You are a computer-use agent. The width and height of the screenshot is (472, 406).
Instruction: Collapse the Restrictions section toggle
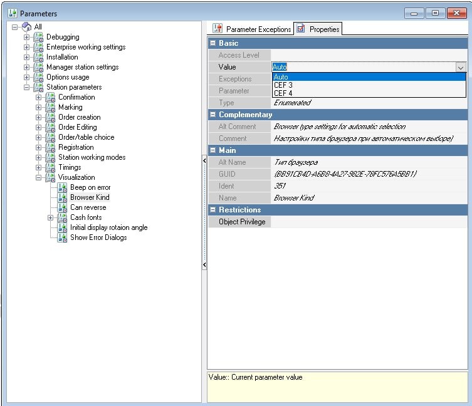coord(212,210)
